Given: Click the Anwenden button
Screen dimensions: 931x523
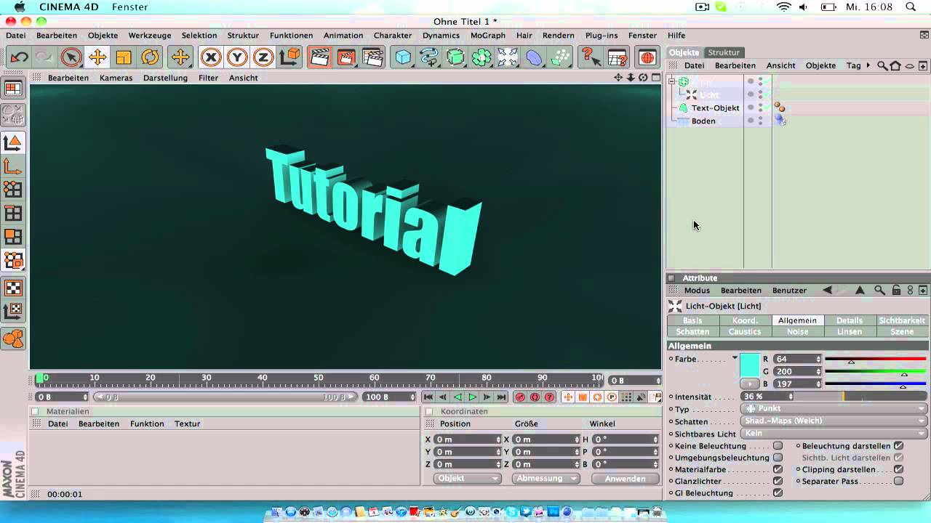Looking at the screenshot, I should pos(625,479).
